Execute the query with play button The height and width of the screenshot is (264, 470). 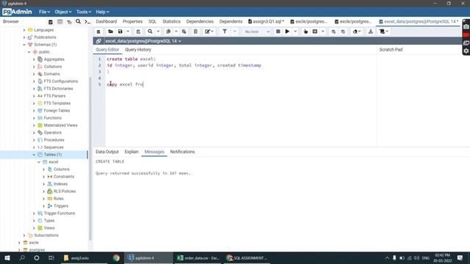(x=287, y=32)
